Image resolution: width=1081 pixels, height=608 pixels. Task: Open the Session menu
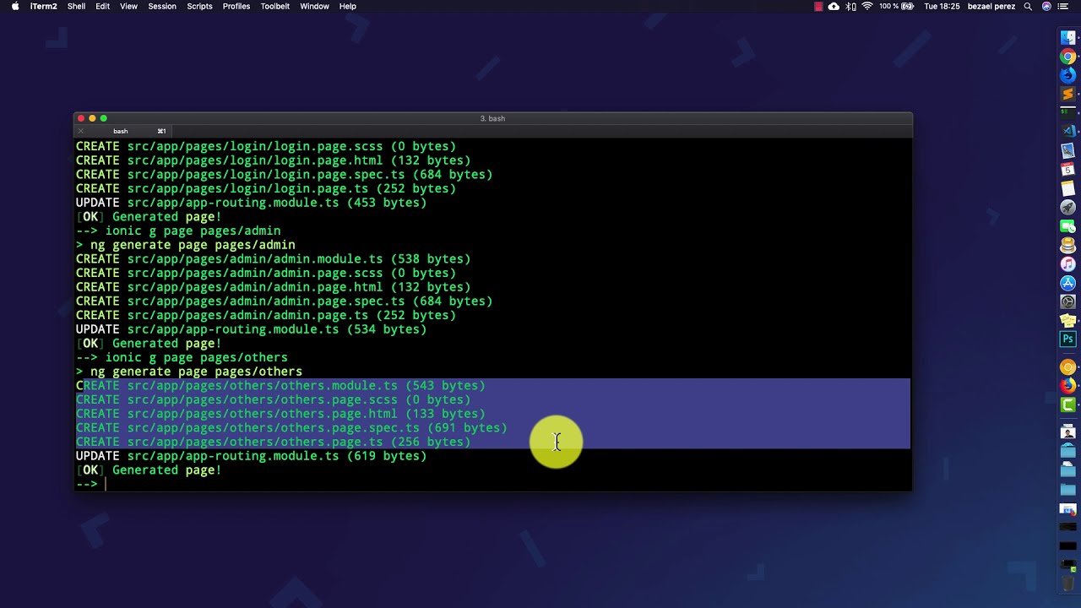(162, 6)
